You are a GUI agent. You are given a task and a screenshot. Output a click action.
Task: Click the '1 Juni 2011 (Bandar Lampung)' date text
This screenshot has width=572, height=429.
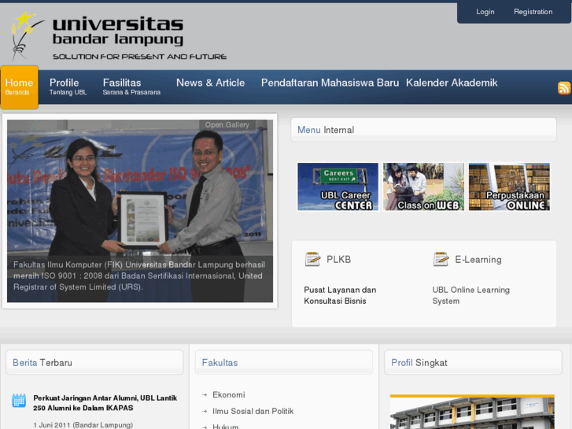pos(83,425)
